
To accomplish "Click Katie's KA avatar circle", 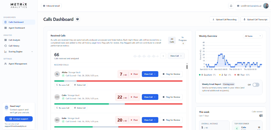I will point(57,120).
